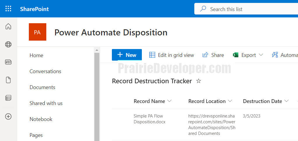Open the app launcher waffle icon

[8, 9]
